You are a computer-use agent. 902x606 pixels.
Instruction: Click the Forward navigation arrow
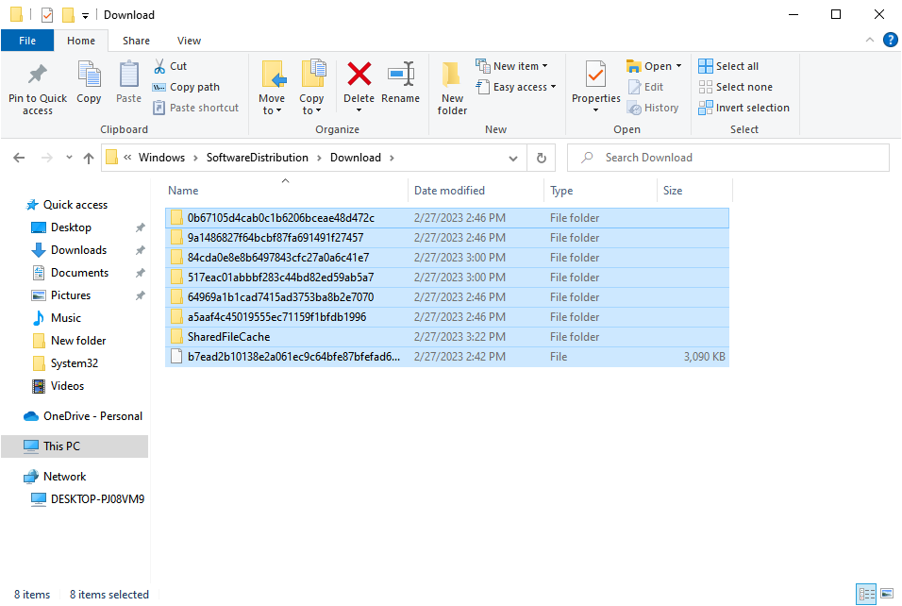click(x=47, y=158)
